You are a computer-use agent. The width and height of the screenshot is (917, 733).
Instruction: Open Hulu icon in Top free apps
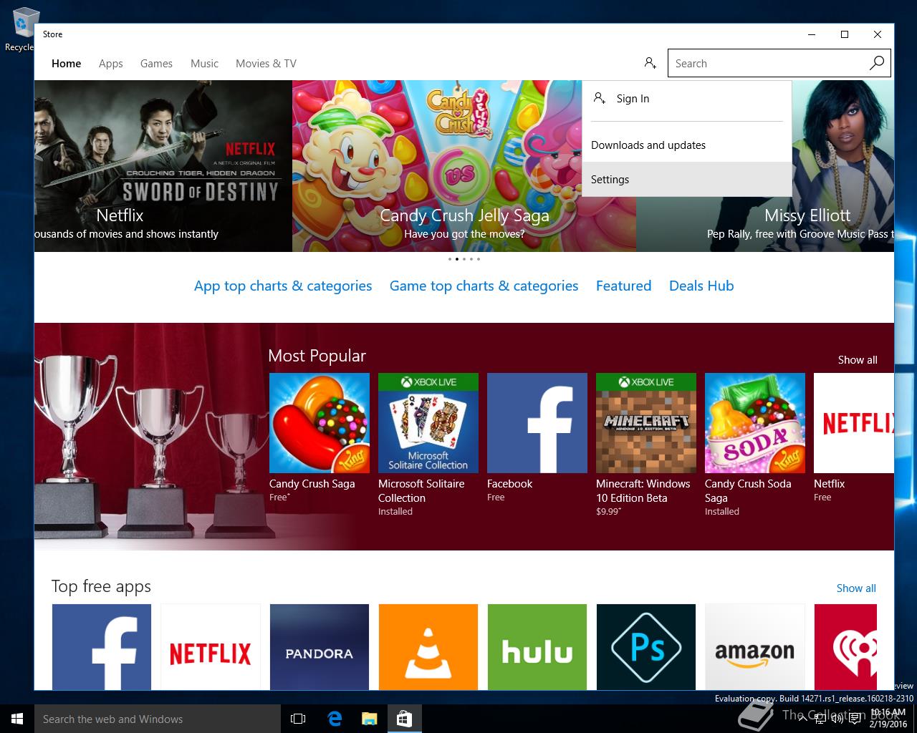pos(537,647)
